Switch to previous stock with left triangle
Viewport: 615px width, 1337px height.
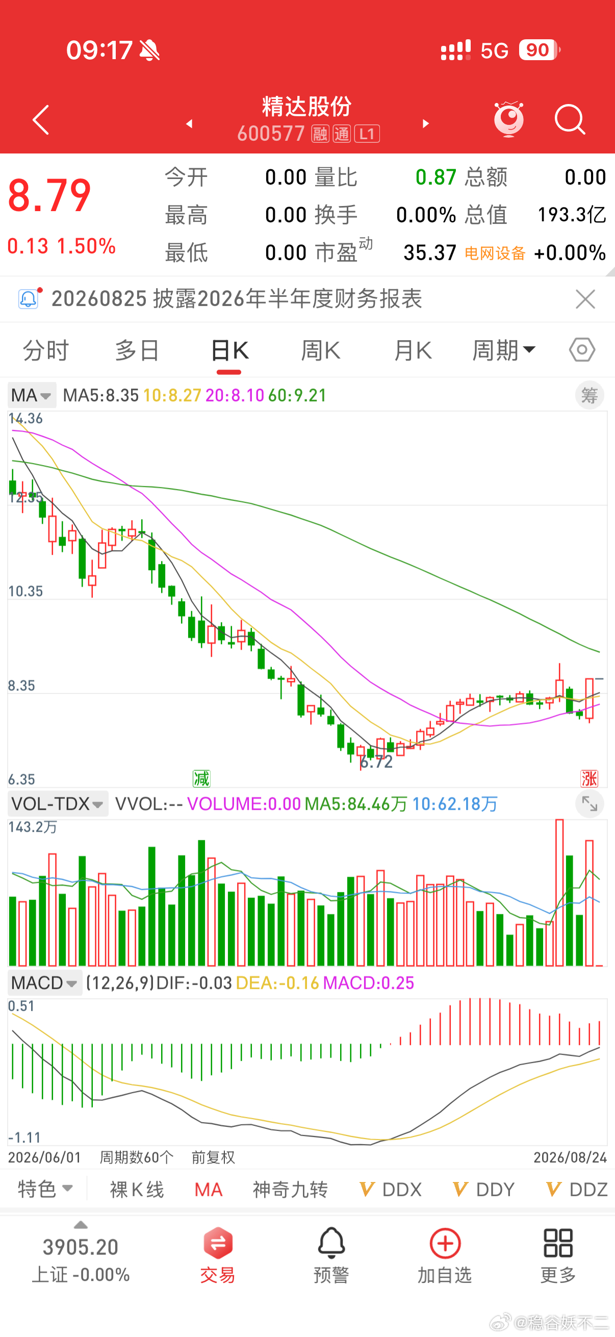tap(189, 123)
